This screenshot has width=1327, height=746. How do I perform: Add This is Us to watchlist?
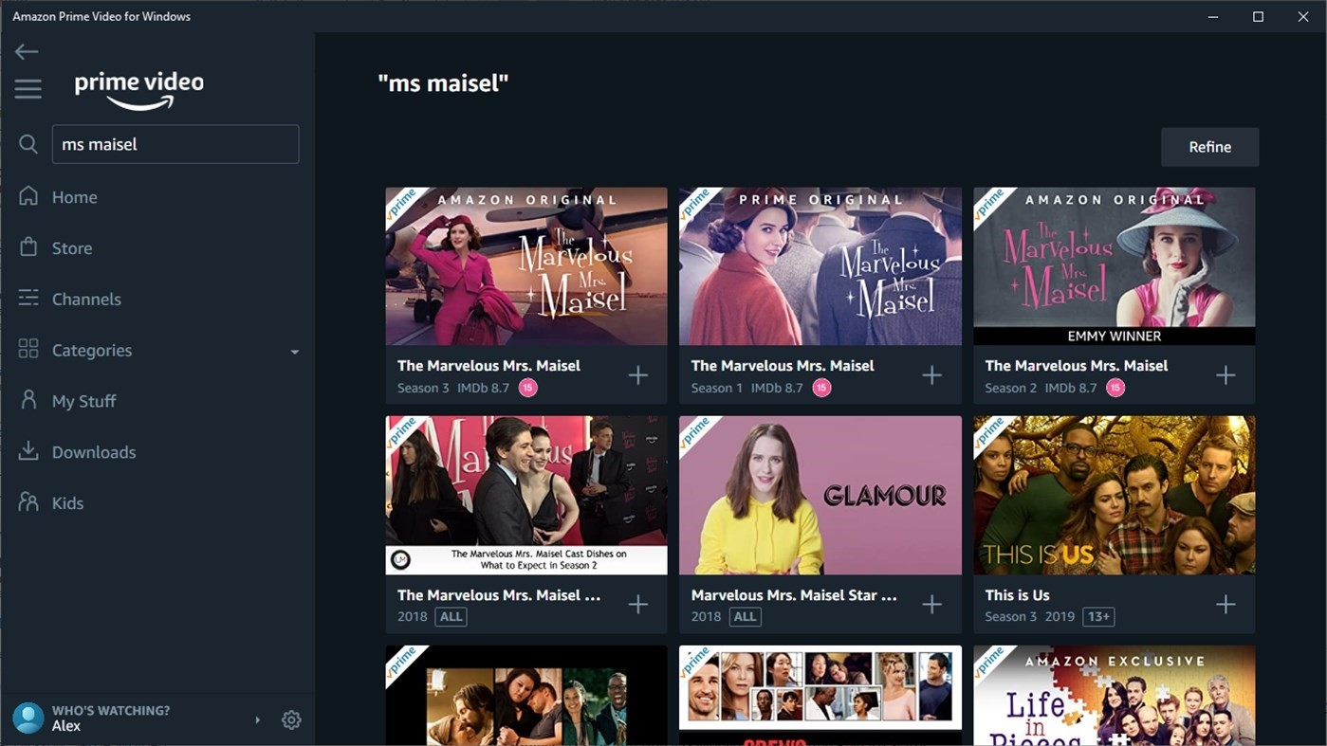click(1226, 605)
